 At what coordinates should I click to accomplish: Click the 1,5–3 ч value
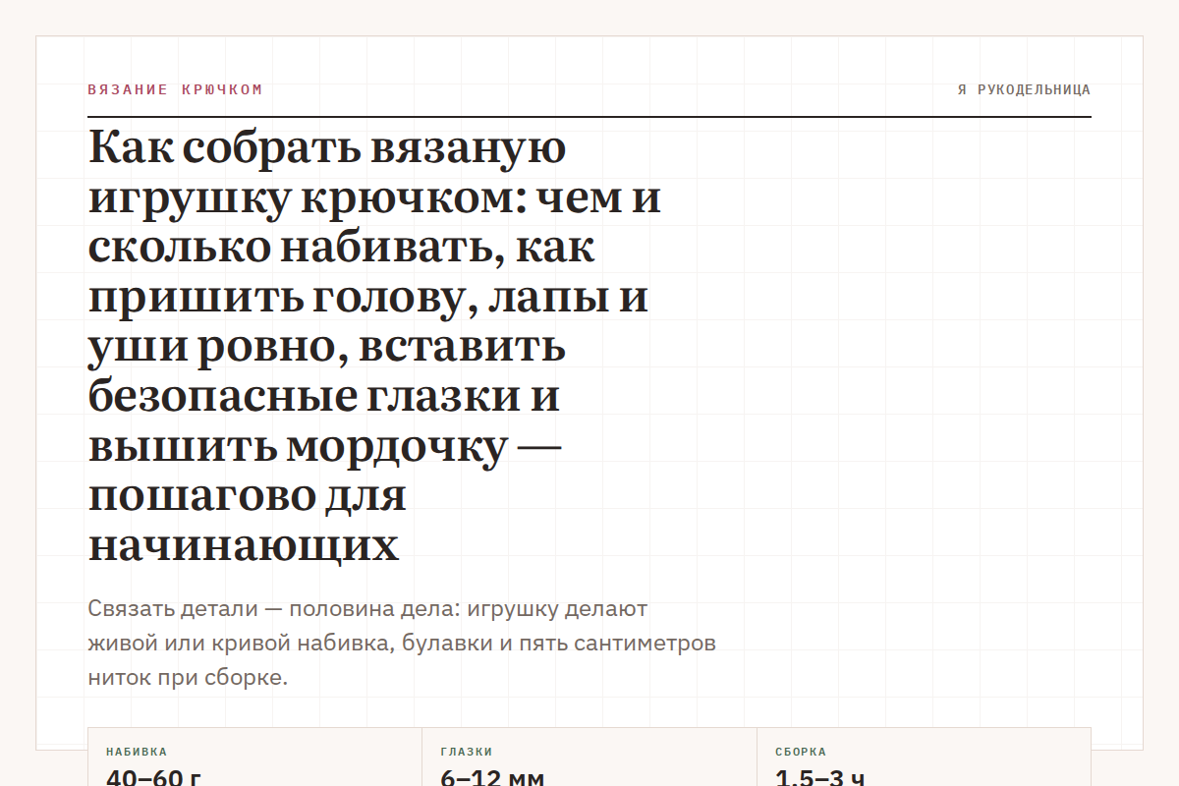pyautogui.click(x=820, y=777)
